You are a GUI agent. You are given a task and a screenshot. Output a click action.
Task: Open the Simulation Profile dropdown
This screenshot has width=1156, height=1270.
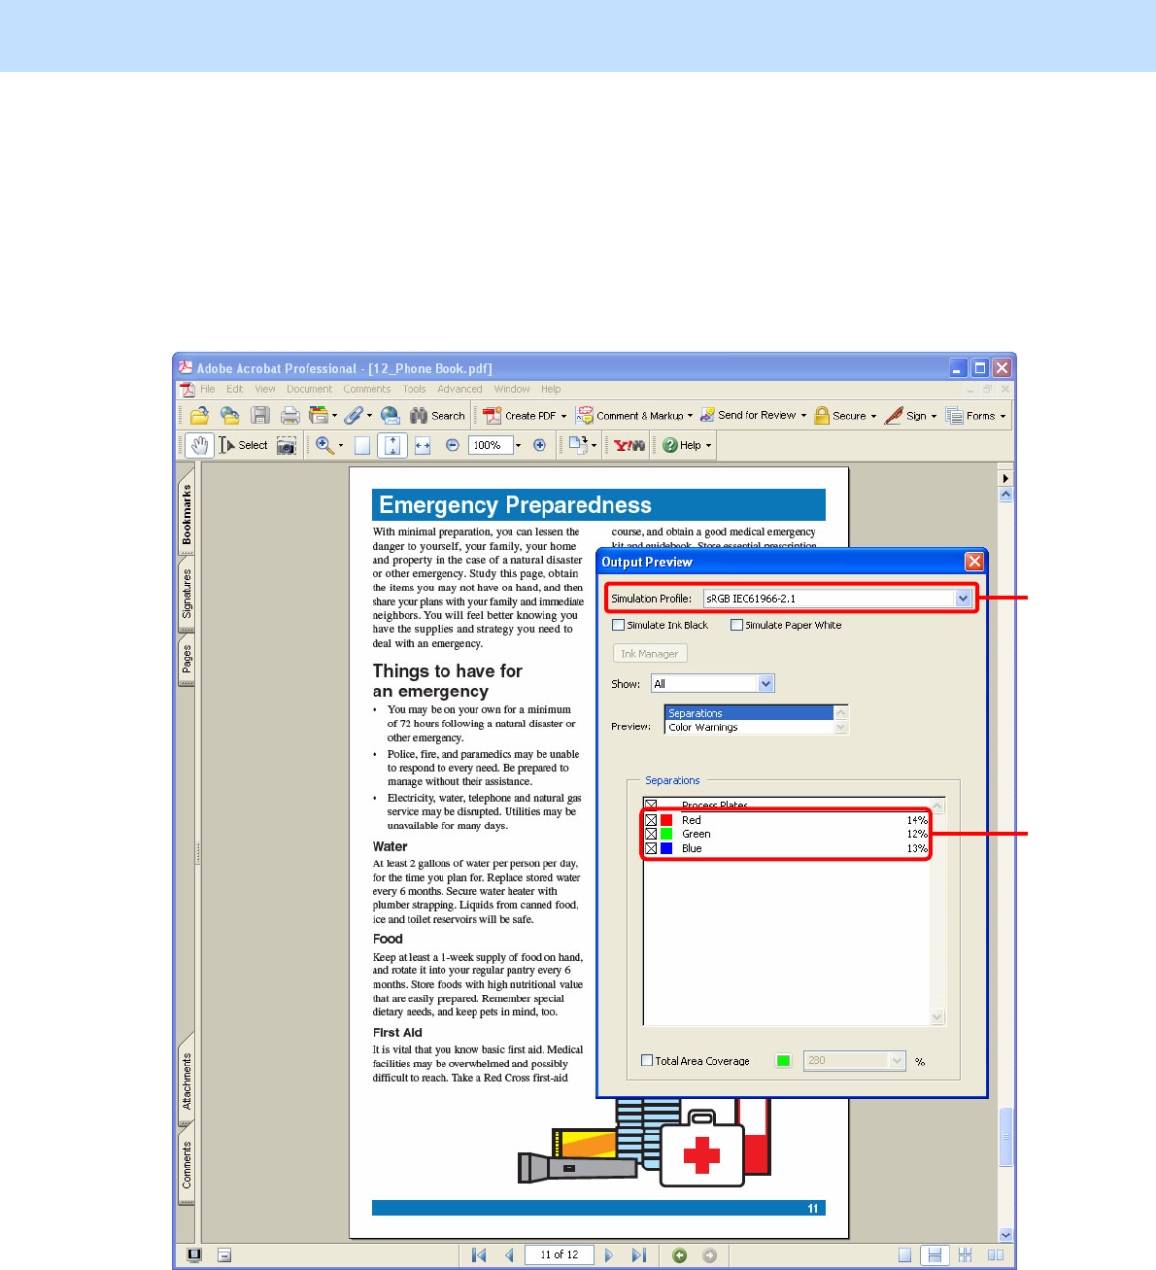[x=963, y=599]
